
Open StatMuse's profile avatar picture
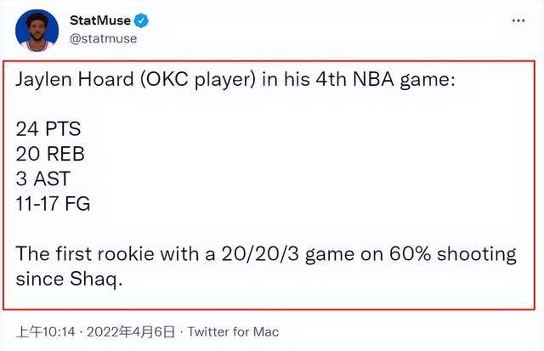(x=37, y=31)
